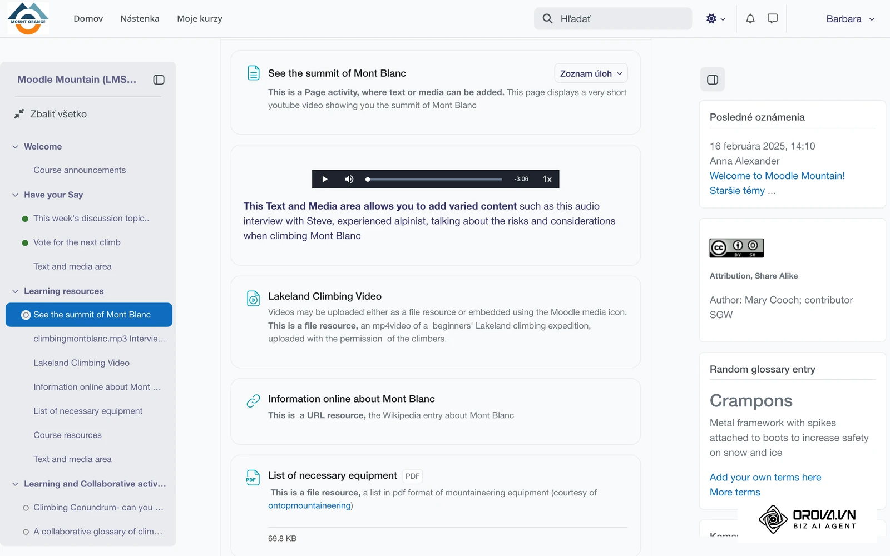Screen dimensions: 890x556
Task: Open the notifications bell
Action: click(750, 18)
